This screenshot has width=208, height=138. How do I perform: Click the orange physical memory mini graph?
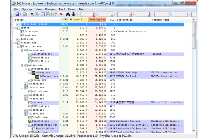[x=125, y=14]
